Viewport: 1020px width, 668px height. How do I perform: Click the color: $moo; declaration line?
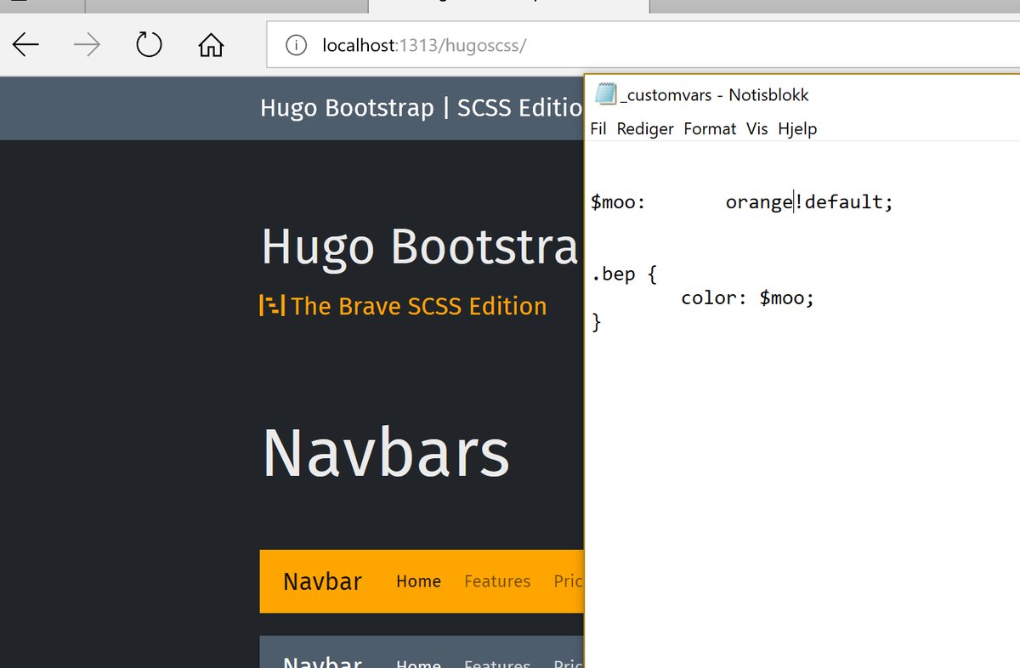click(x=747, y=298)
